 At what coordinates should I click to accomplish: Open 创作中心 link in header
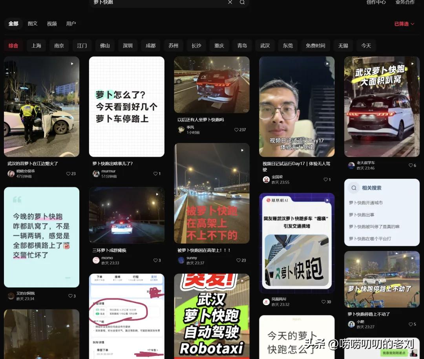[x=376, y=2]
